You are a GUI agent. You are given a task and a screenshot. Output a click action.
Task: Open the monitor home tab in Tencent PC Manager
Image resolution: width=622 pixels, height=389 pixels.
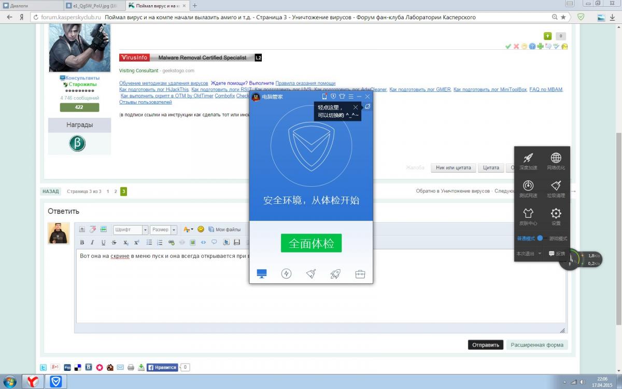[x=262, y=273]
